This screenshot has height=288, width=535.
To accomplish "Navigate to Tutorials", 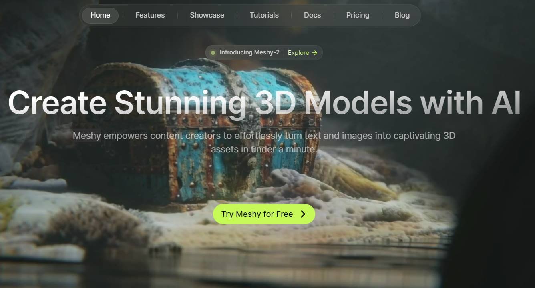I will [x=264, y=15].
